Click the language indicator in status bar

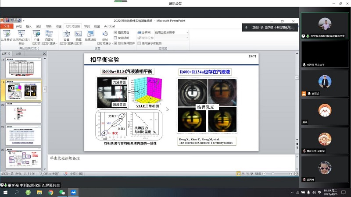tap(76, 173)
